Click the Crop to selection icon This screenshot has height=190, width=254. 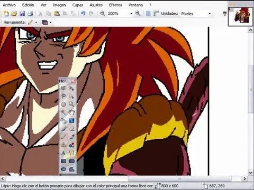65,13
